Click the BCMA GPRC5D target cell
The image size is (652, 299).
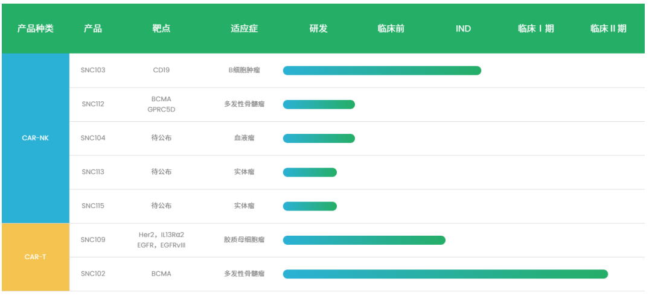[x=161, y=104]
